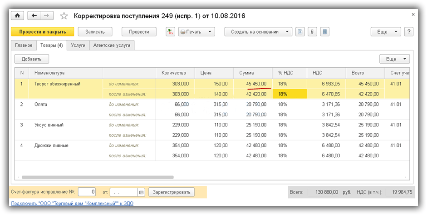Click the N column header
Viewport: 427px width, 215px height.
(x=22, y=73)
